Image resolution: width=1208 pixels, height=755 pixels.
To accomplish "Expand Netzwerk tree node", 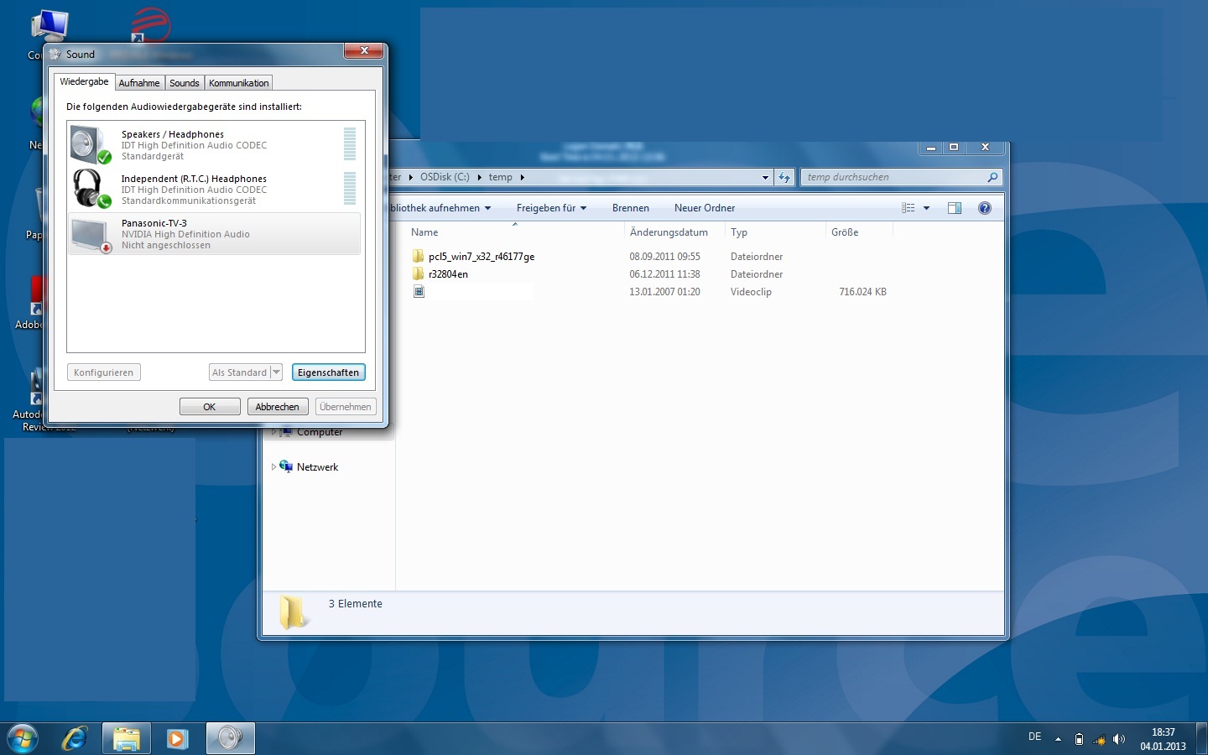I will tap(273, 466).
